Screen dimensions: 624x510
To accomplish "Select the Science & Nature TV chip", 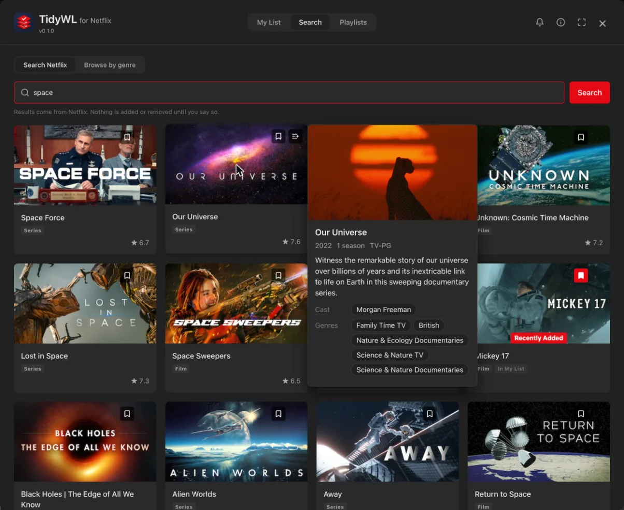I will click(390, 355).
